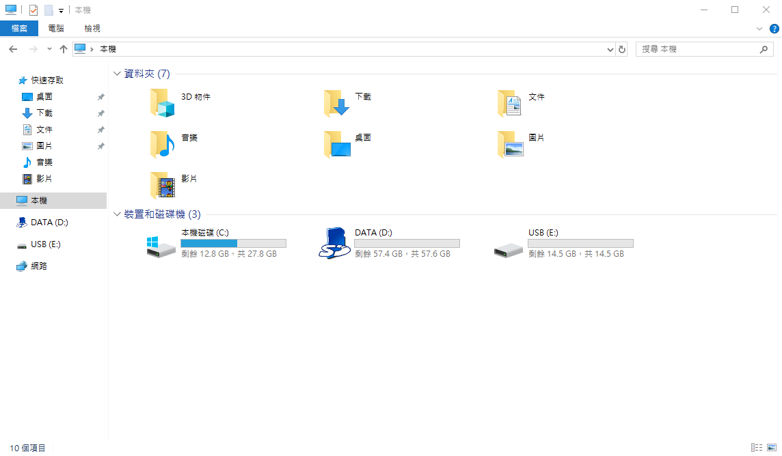Click the 網路 icon in sidebar

21,266
